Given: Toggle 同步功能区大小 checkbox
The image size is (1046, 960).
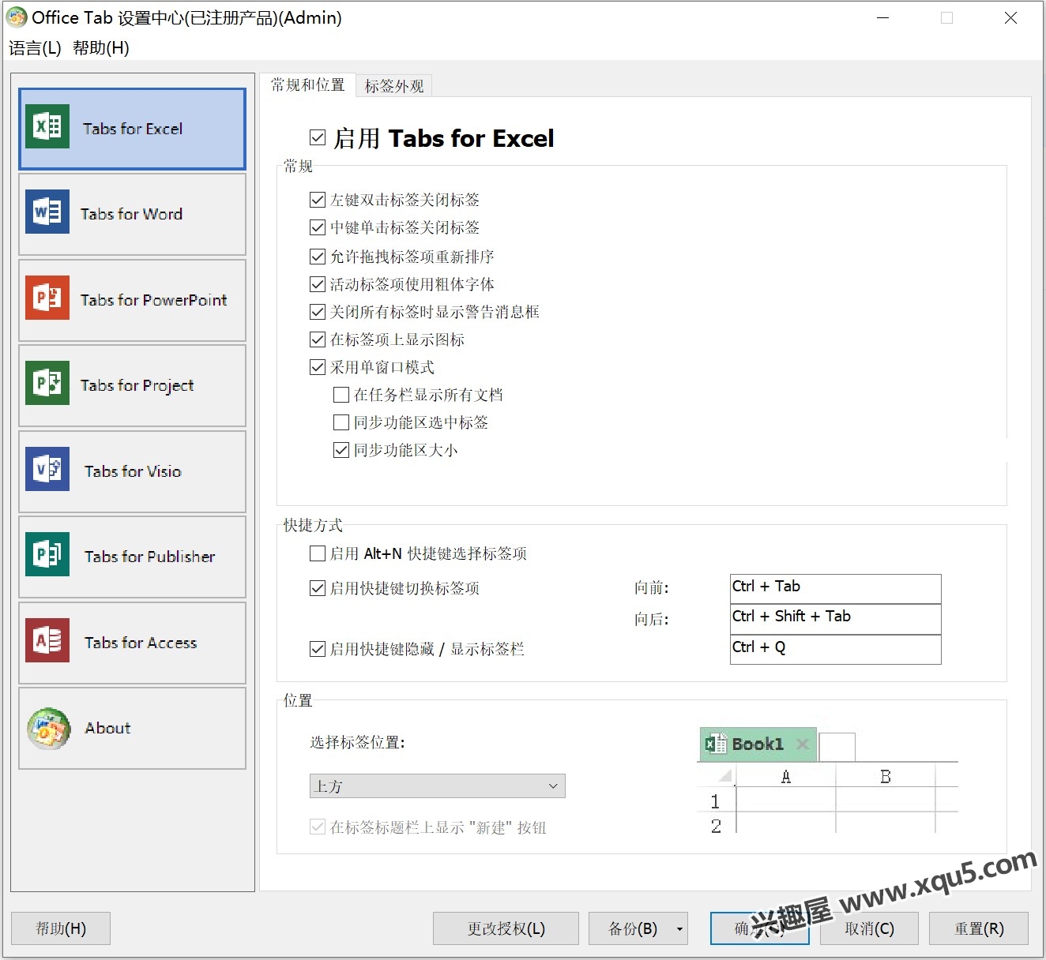Looking at the screenshot, I should tap(341, 450).
